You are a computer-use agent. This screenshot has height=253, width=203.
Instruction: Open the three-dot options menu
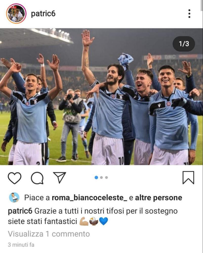[x=189, y=14]
